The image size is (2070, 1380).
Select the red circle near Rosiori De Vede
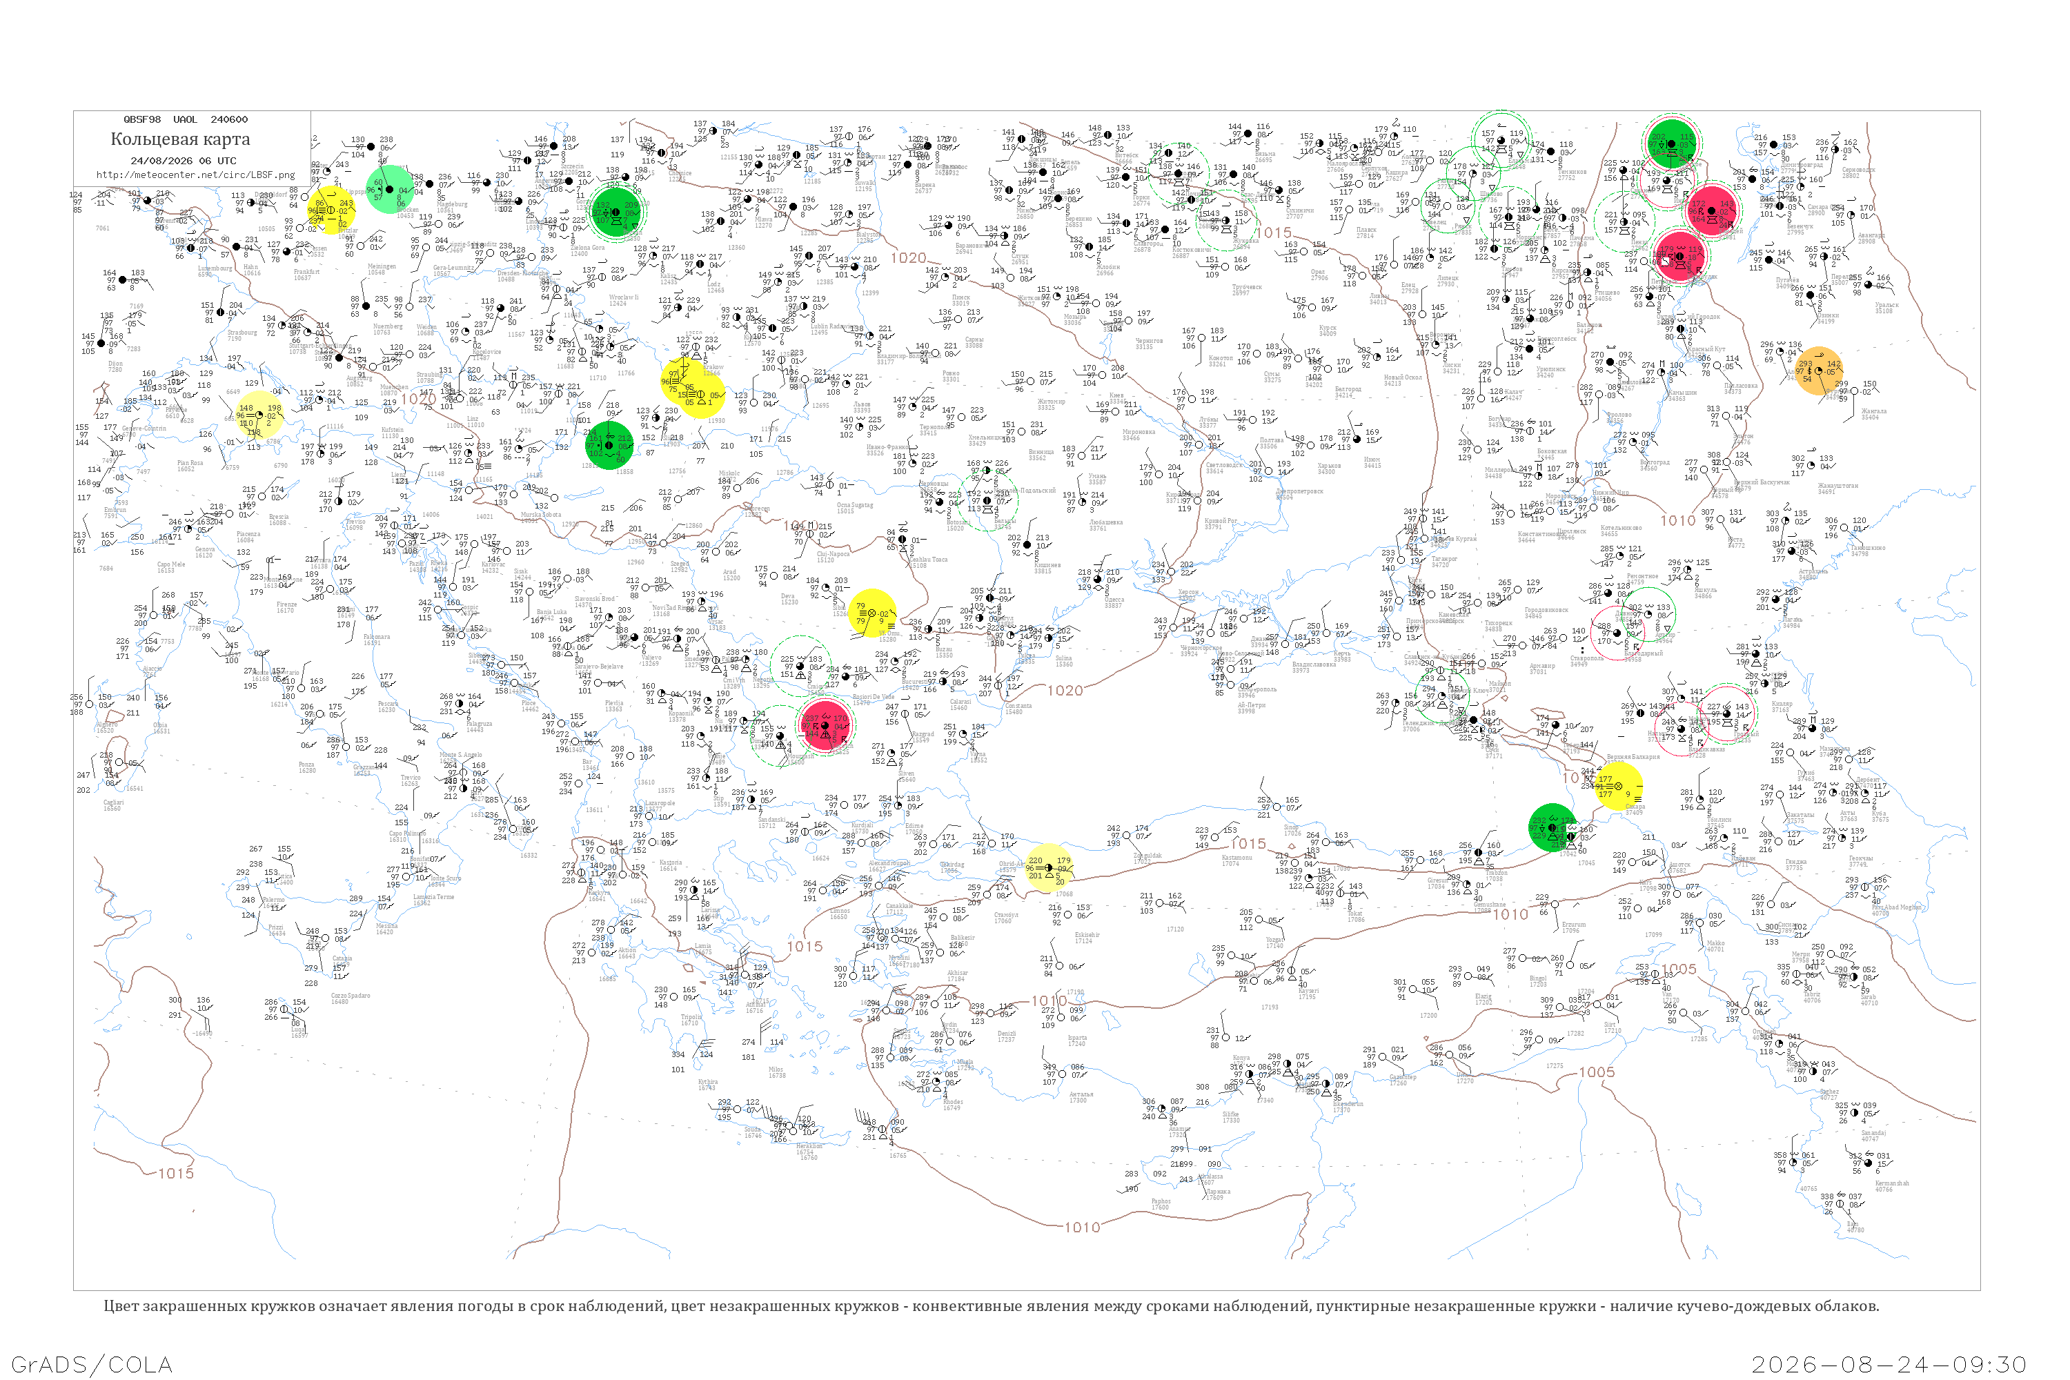(825, 725)
